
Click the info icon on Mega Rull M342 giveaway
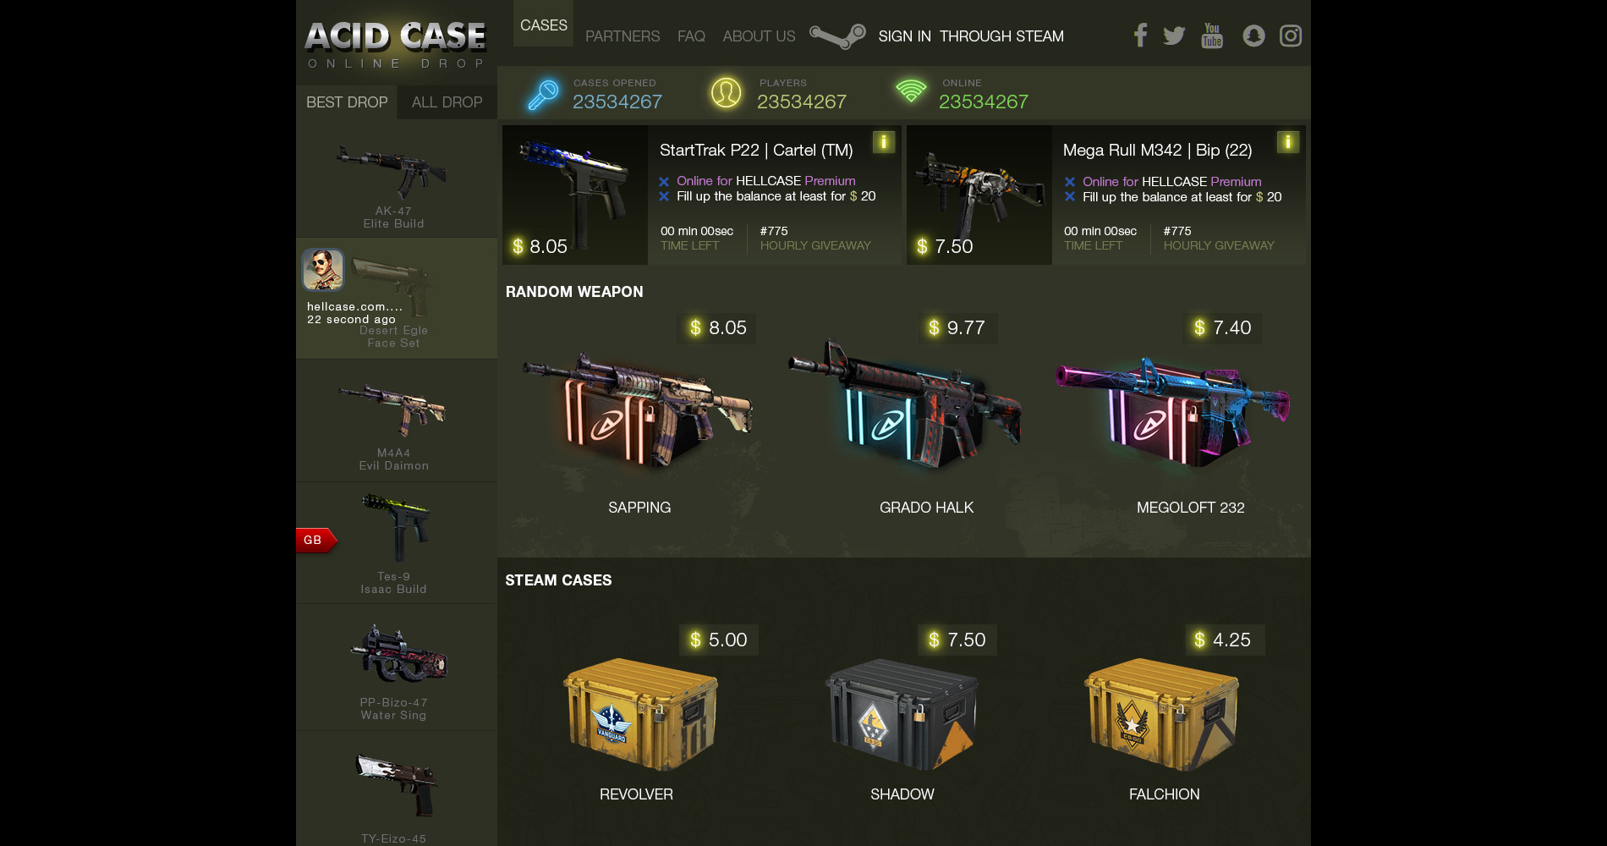coord(1287,142)
